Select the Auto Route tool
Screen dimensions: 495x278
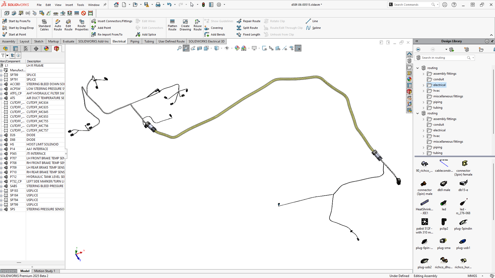[58, 25]
